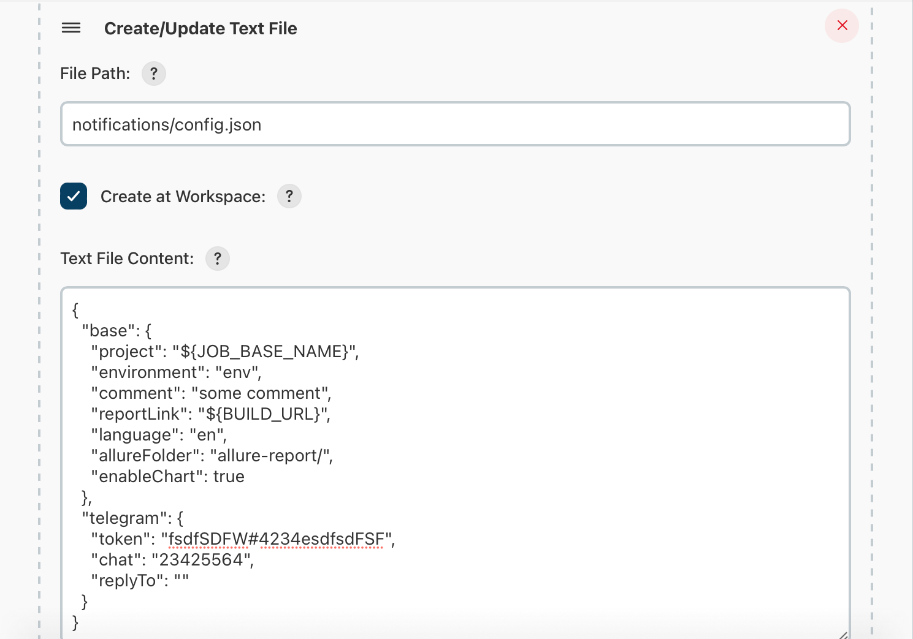Click the "base": { line

pyautogui.click(x=117, y=331)
